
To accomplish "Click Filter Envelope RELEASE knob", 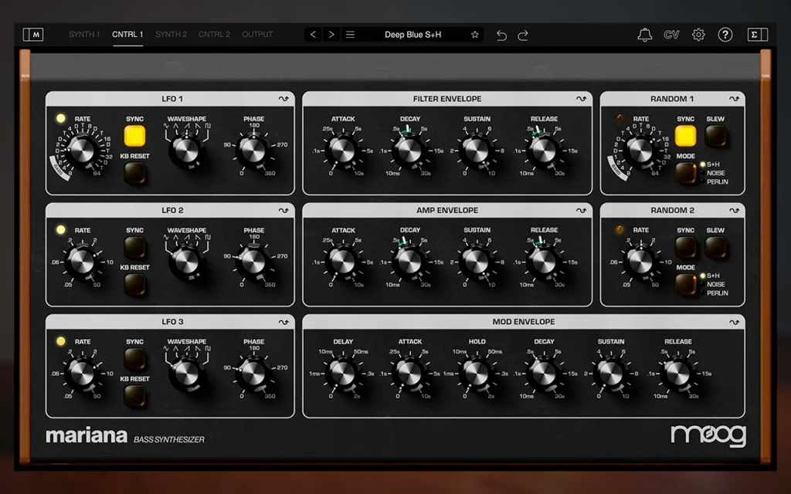I will [544, 151].
